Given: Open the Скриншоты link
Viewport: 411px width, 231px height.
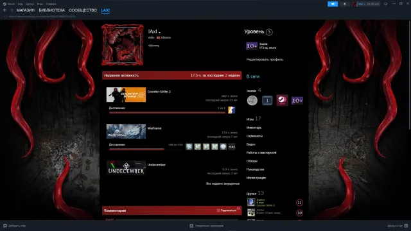Looking at the screenshot, I should coord(254,136).
